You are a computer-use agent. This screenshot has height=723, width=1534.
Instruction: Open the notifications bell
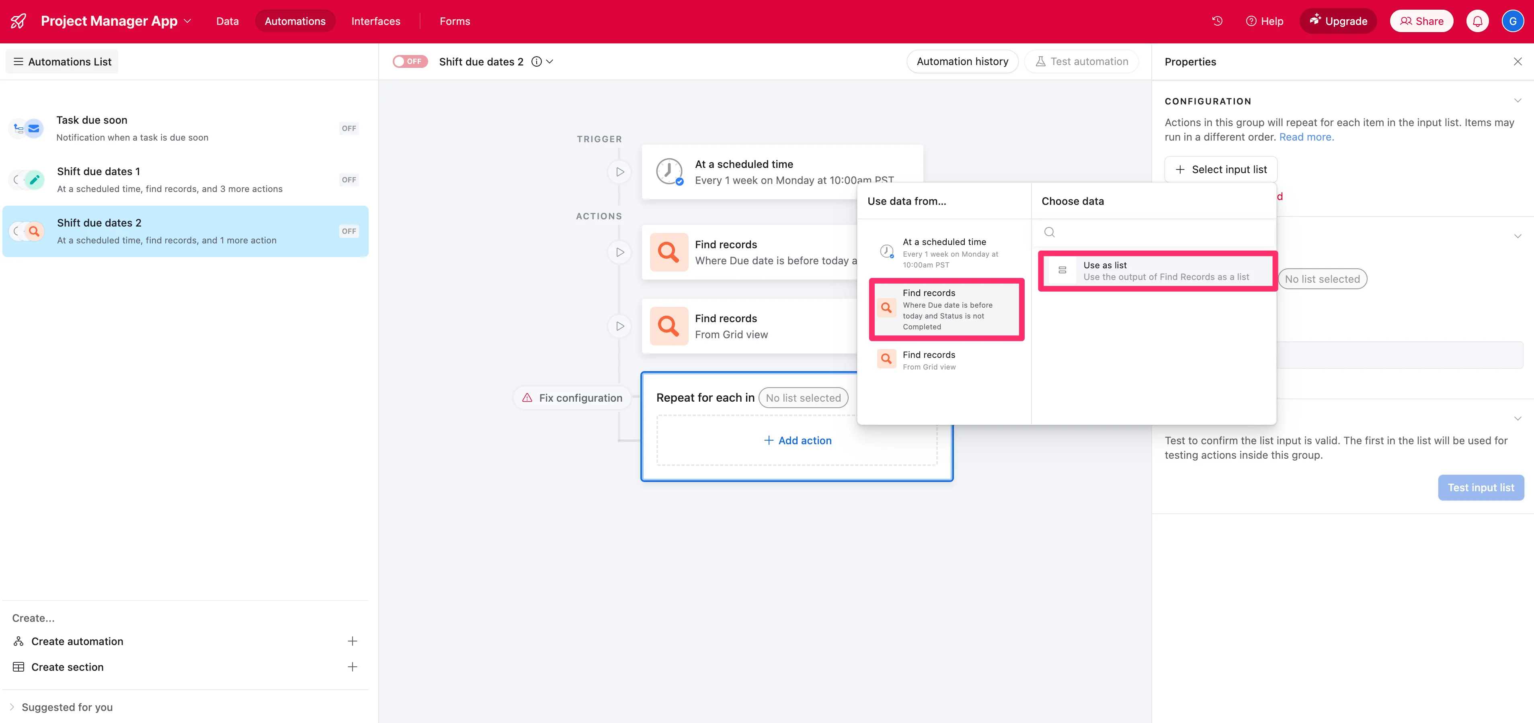click(x=1477, y=21)
